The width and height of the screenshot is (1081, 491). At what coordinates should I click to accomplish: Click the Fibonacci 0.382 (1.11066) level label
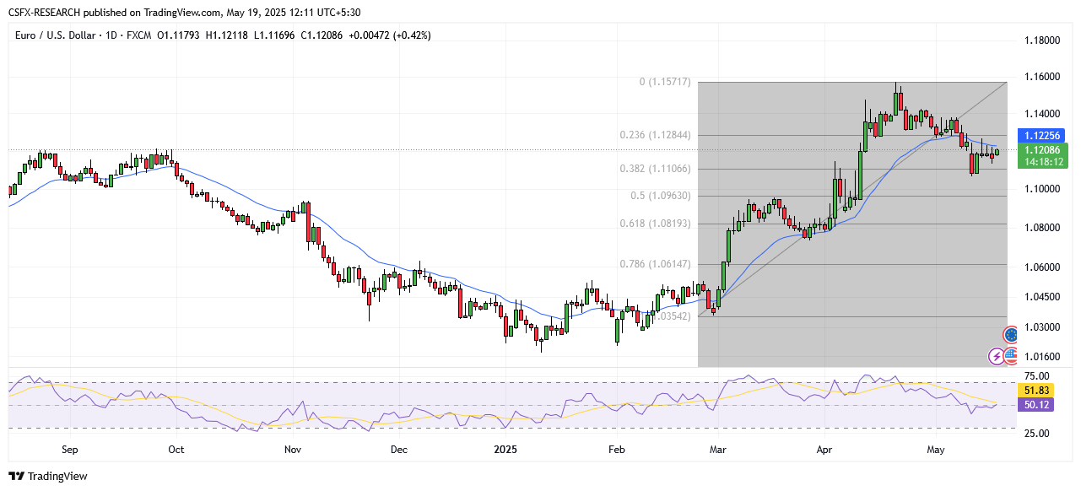(656, 169)
